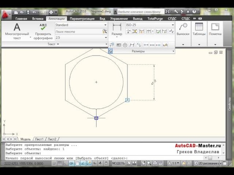This screenshot has height=175, width=234.
Task: Select the Continue dimension tool icon
Action: (148, 31)
